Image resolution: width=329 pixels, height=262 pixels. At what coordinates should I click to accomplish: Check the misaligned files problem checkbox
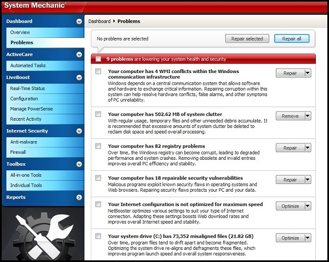point(98,236)
